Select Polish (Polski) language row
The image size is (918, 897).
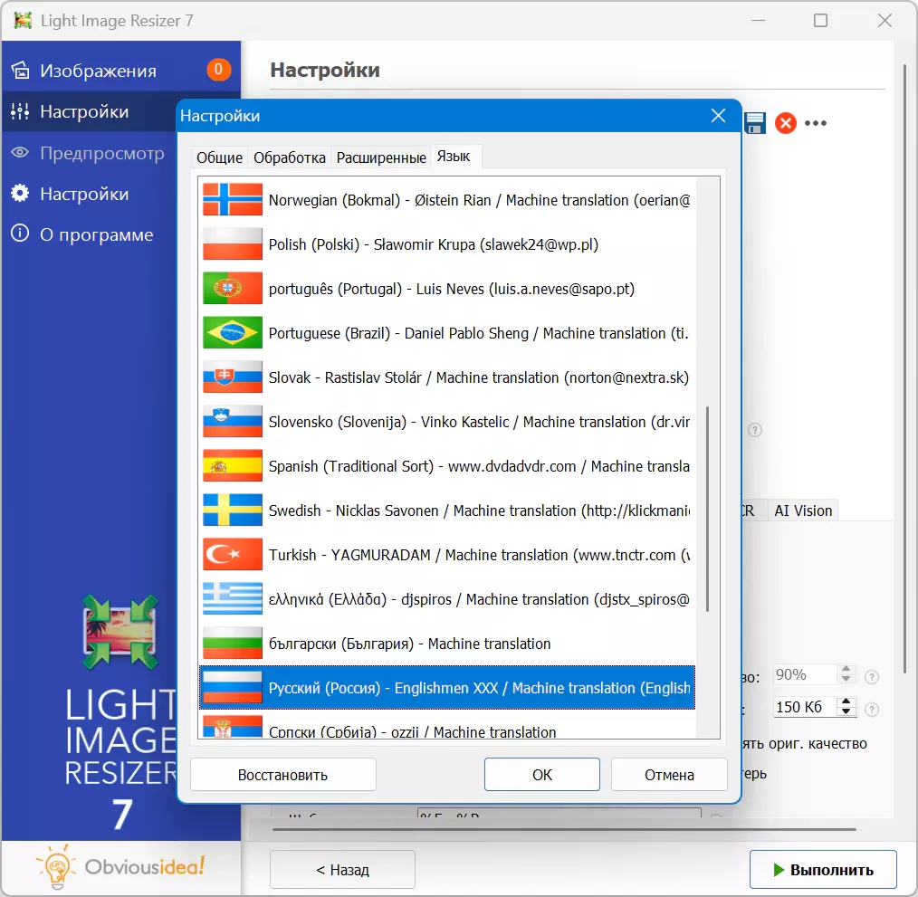[447, 244]
